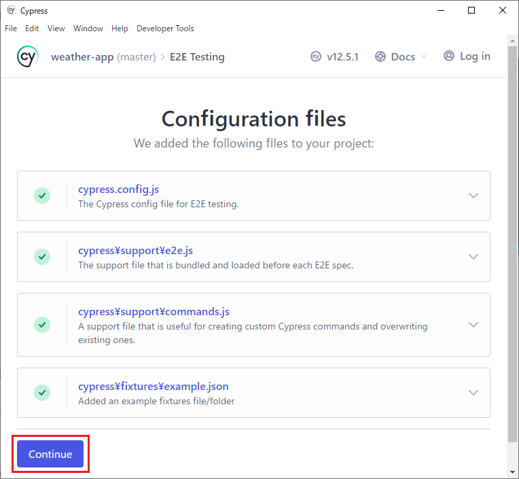This screenshot has width=519, height=479.
Task: Close the Cypress window
Action: point(503,11)
